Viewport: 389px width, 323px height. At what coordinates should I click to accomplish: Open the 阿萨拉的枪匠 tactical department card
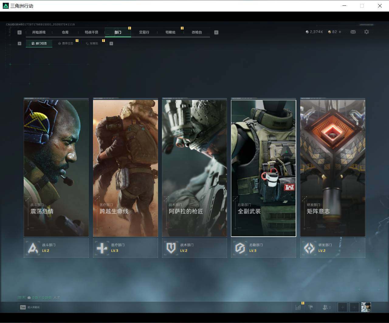[x=194, y=168]
